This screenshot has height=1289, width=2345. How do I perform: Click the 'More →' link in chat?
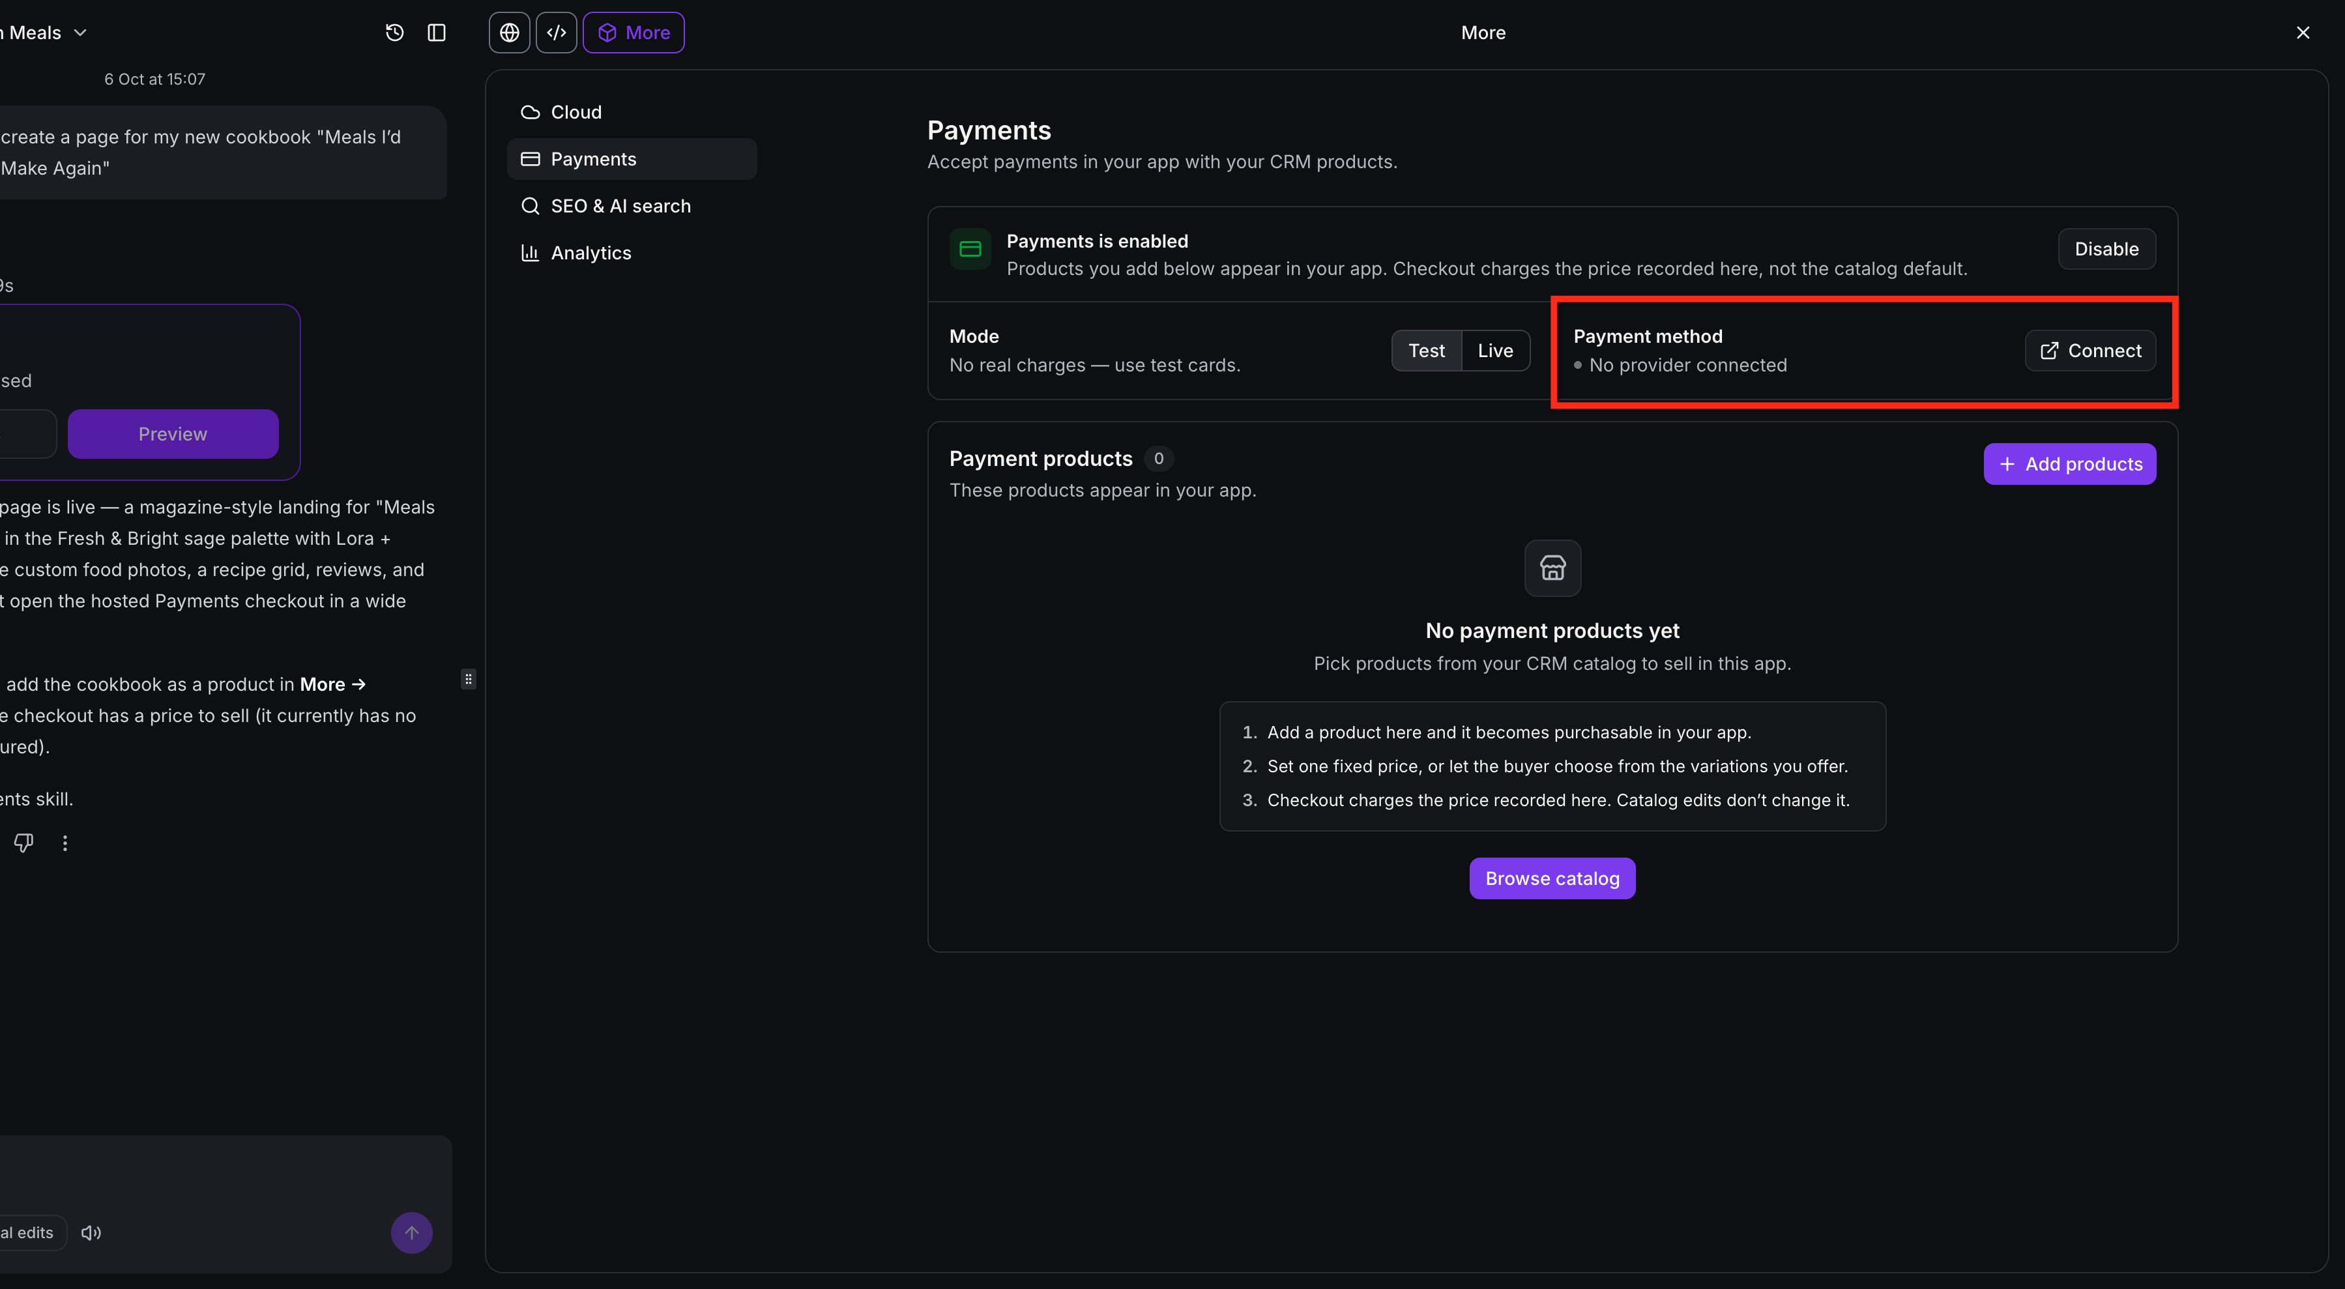tap(333, 684)
